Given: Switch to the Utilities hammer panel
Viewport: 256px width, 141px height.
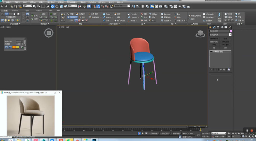Looking at the screenshot, I should [230, 27].
